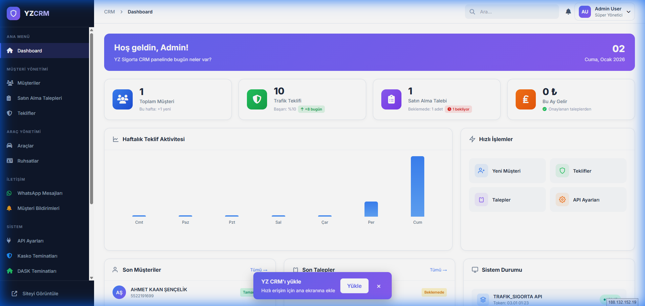Click the Toplam Müşteri card icon
This screenshot has width=645, height=306.
coord(123,99)
